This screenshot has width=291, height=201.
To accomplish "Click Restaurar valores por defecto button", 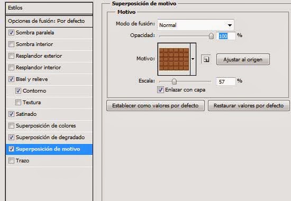I will pos(249,106).
